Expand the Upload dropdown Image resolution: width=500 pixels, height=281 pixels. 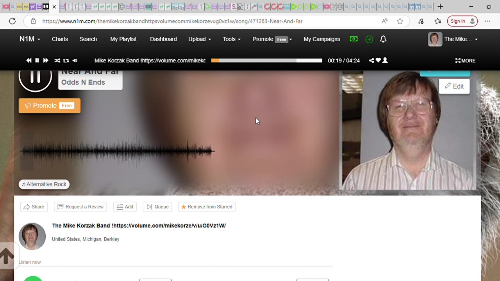pos(200,39)
